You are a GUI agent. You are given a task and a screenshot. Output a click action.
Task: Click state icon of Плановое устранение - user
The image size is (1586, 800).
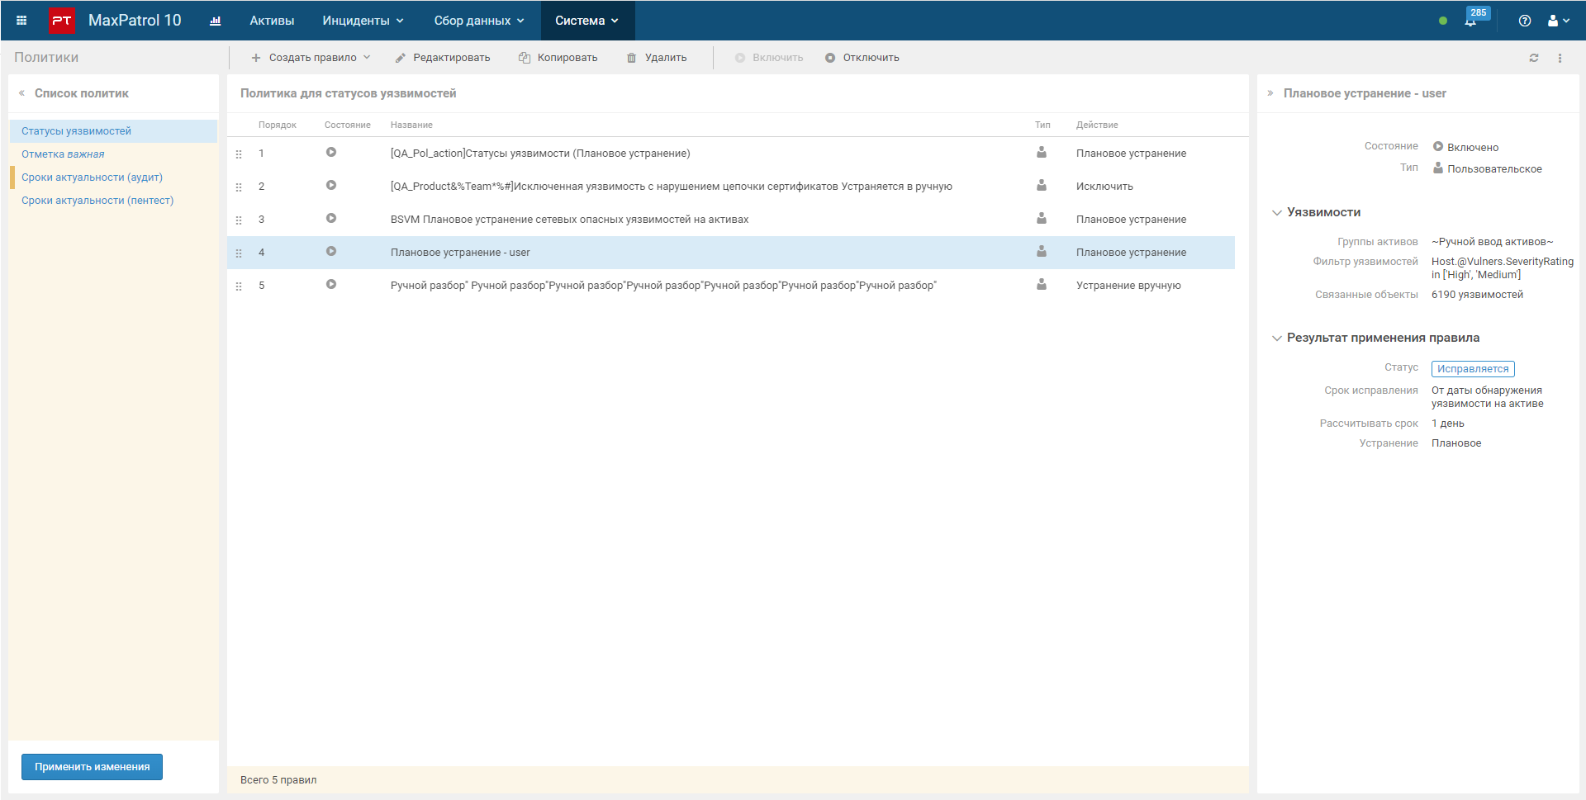tap(331, 251)
